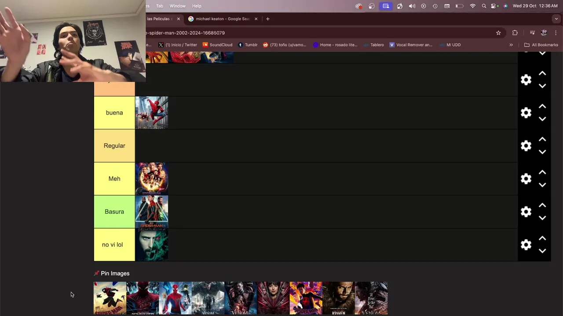
Task: Open the Help menu in the menu bar
Action: coord(197,6)
